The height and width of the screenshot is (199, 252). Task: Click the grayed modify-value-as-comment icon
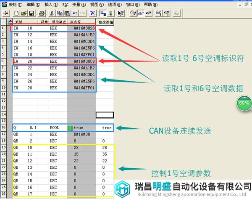tap(177, 13)
